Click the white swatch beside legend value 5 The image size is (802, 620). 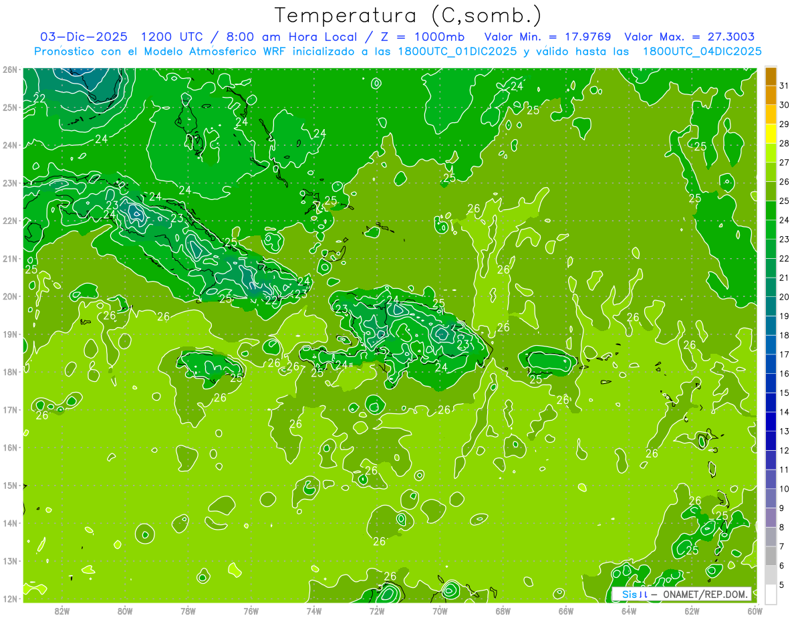click(x=771, y=594)
